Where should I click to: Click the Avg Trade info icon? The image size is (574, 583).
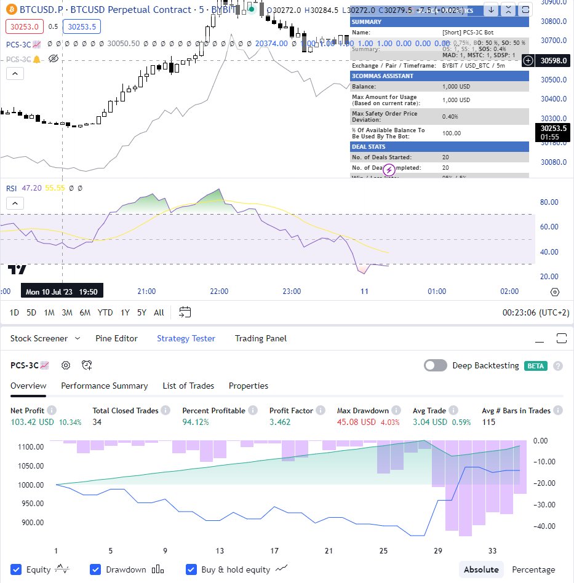click(x=453, y=410)
